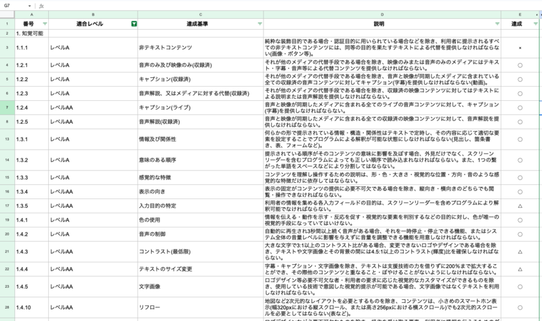Select the レベルA cell in row 1.3.3
This screenshot has height=321, width=542.
point(93,177)
